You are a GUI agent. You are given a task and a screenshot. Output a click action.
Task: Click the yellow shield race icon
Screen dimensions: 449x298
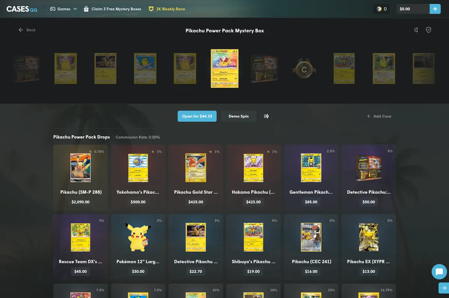(151, 9)
